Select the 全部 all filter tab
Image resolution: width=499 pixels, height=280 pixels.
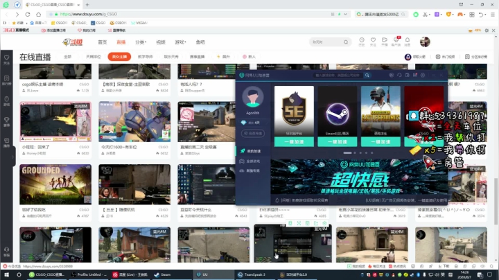coord(67,57)
